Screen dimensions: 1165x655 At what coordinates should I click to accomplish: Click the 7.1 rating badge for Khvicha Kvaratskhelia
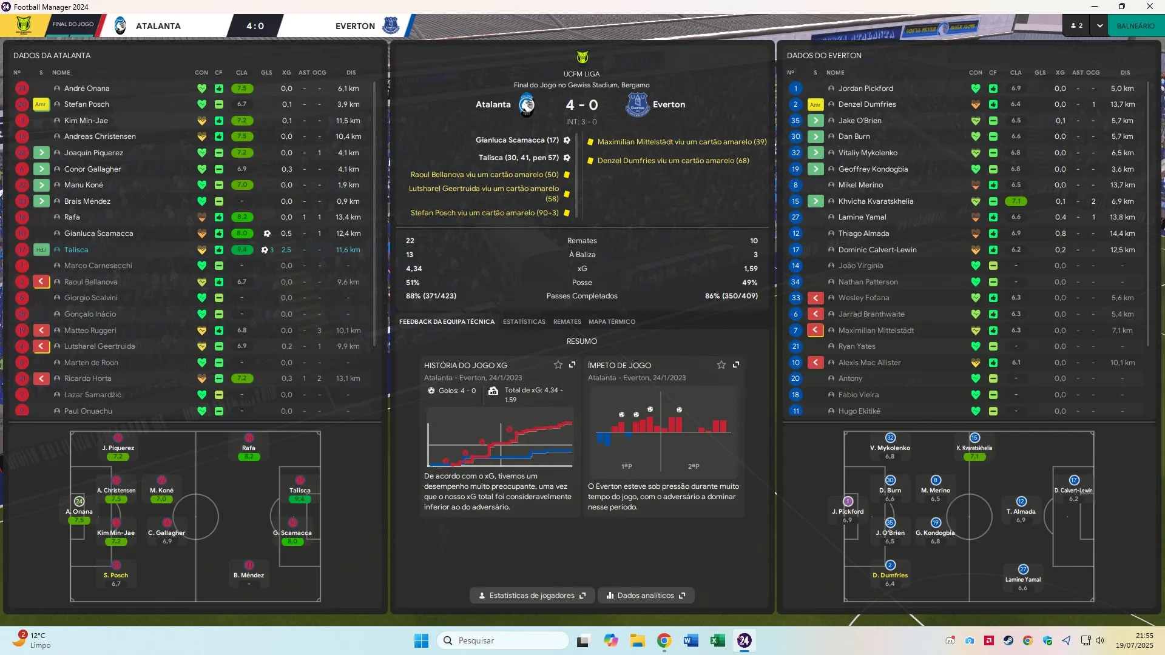(1016, 201)
